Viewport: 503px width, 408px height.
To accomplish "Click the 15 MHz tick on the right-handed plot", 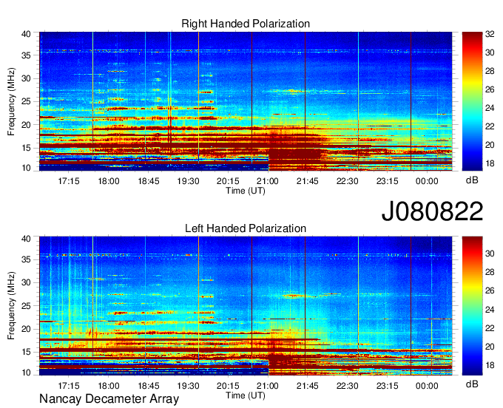I will point(27,148).
